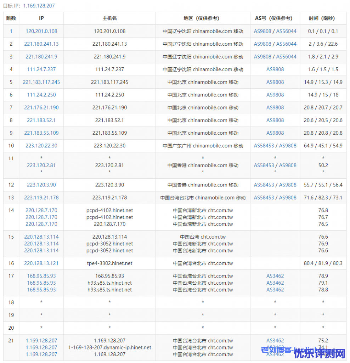The height and width of the screenshot is (363, 350).
Task: Click the 时间（毫秒） column header
Action: pyautogui.click(x=323, y=18)
